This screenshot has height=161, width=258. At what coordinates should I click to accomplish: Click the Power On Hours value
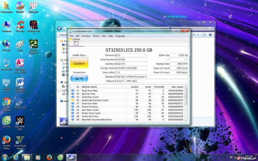coord(179,72)
